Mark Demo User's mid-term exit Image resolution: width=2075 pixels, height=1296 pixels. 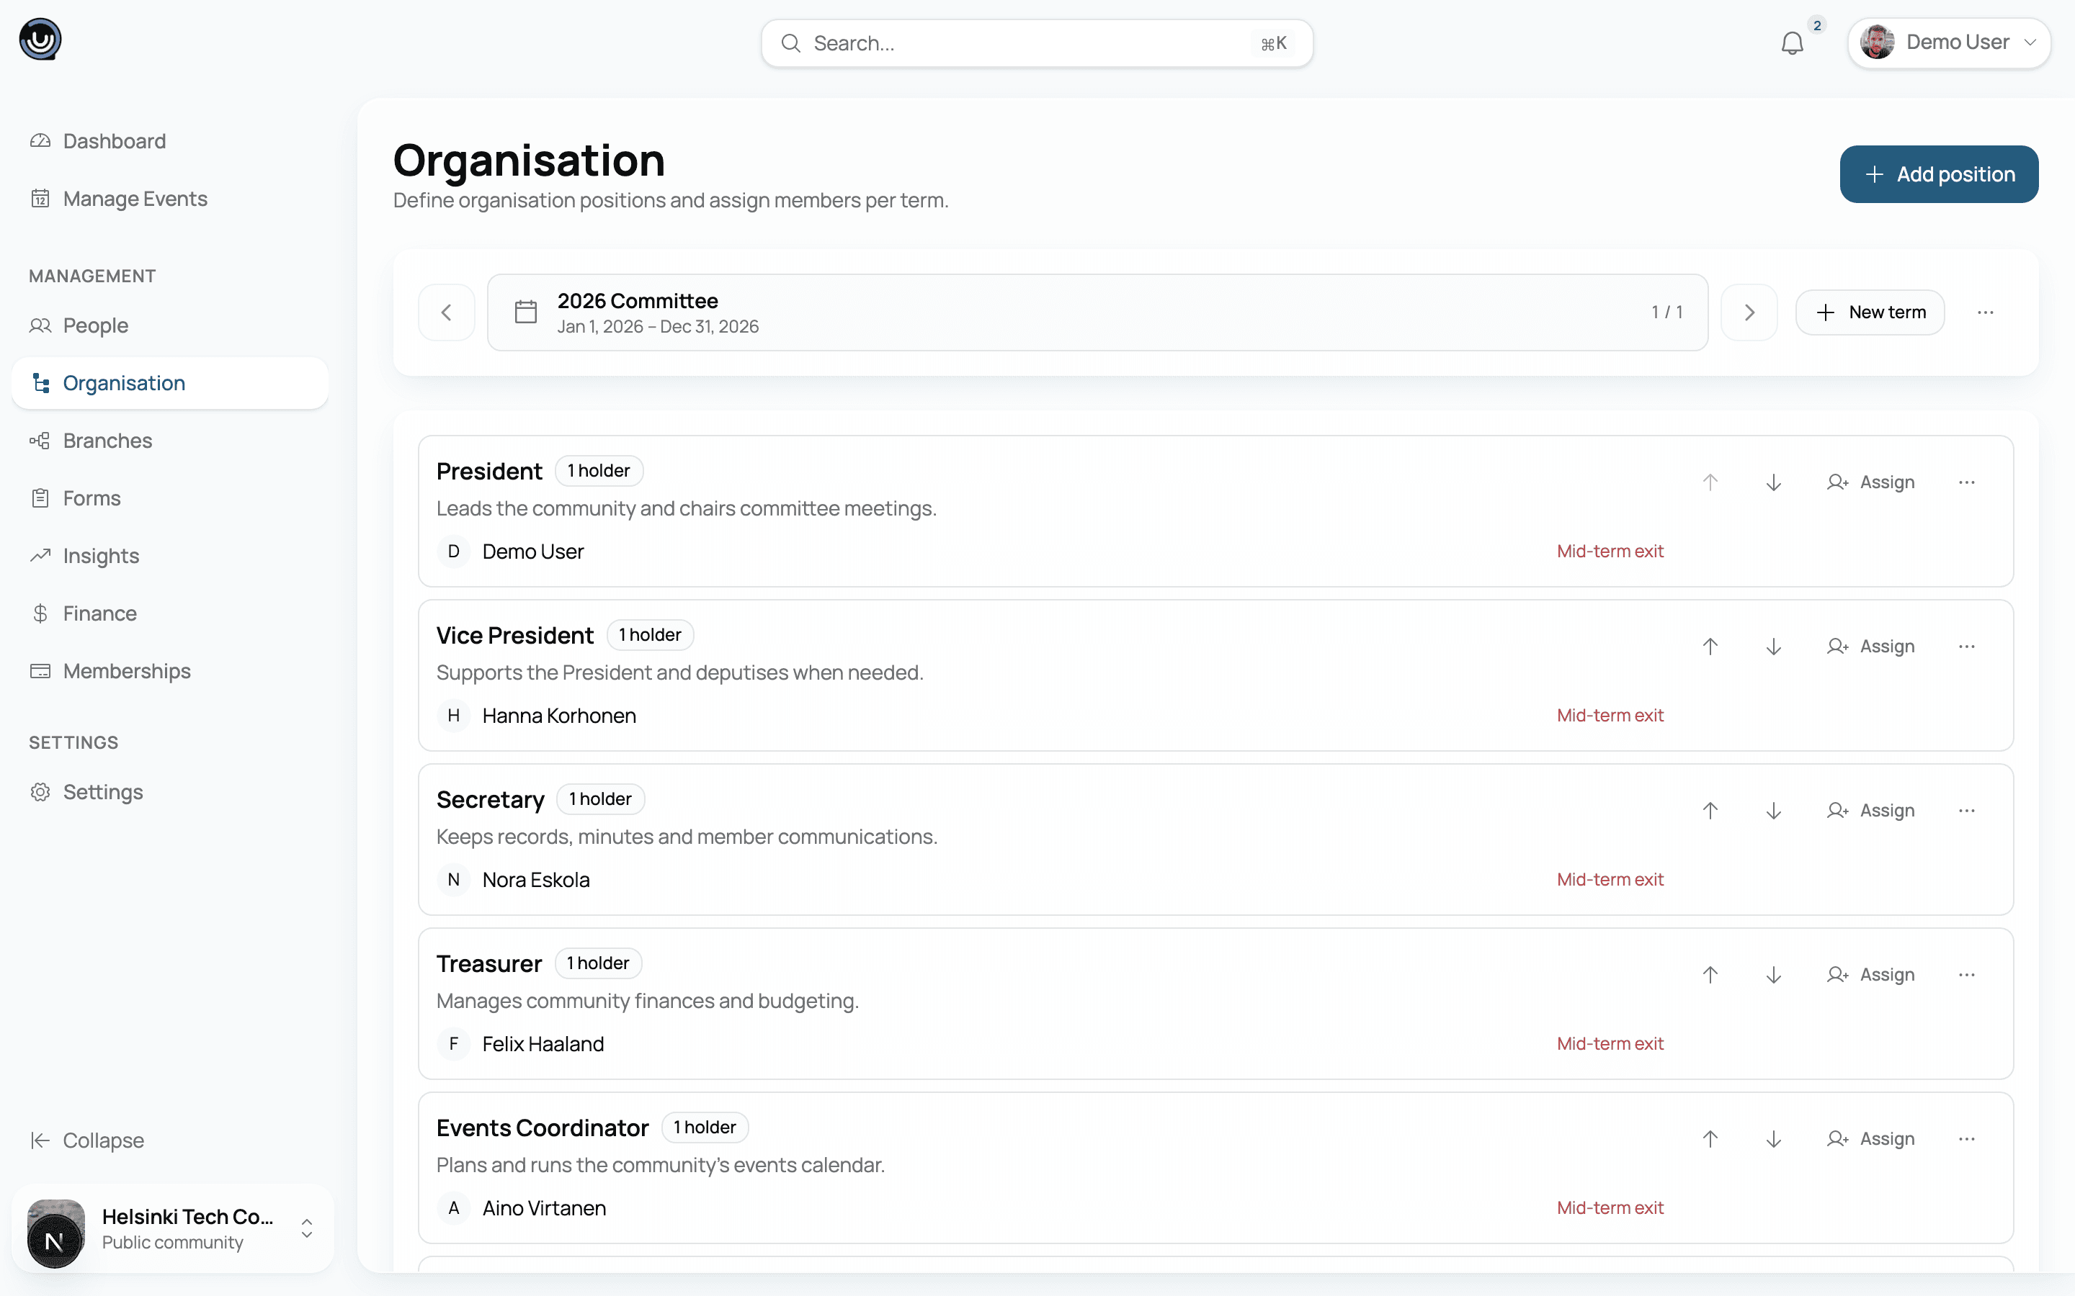1610,551
